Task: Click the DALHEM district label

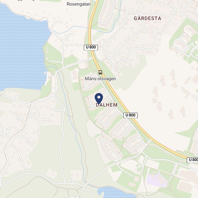Action: pyautogui.click(x=107, y=105)
